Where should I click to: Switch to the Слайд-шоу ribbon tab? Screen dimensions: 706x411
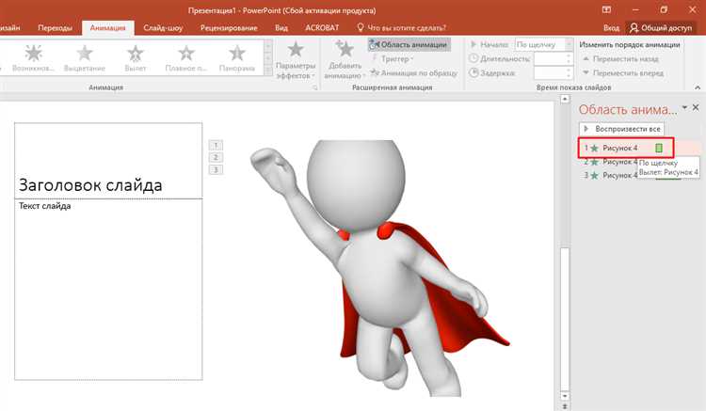click(149, 29)
